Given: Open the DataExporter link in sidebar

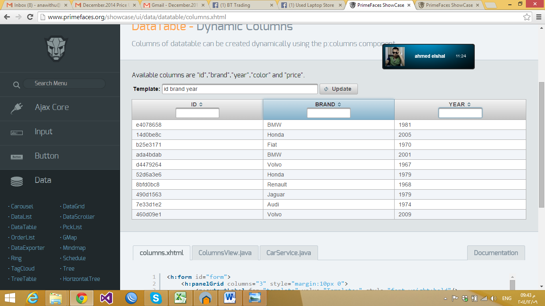Looking at the screenshot, I should [28, 248].
